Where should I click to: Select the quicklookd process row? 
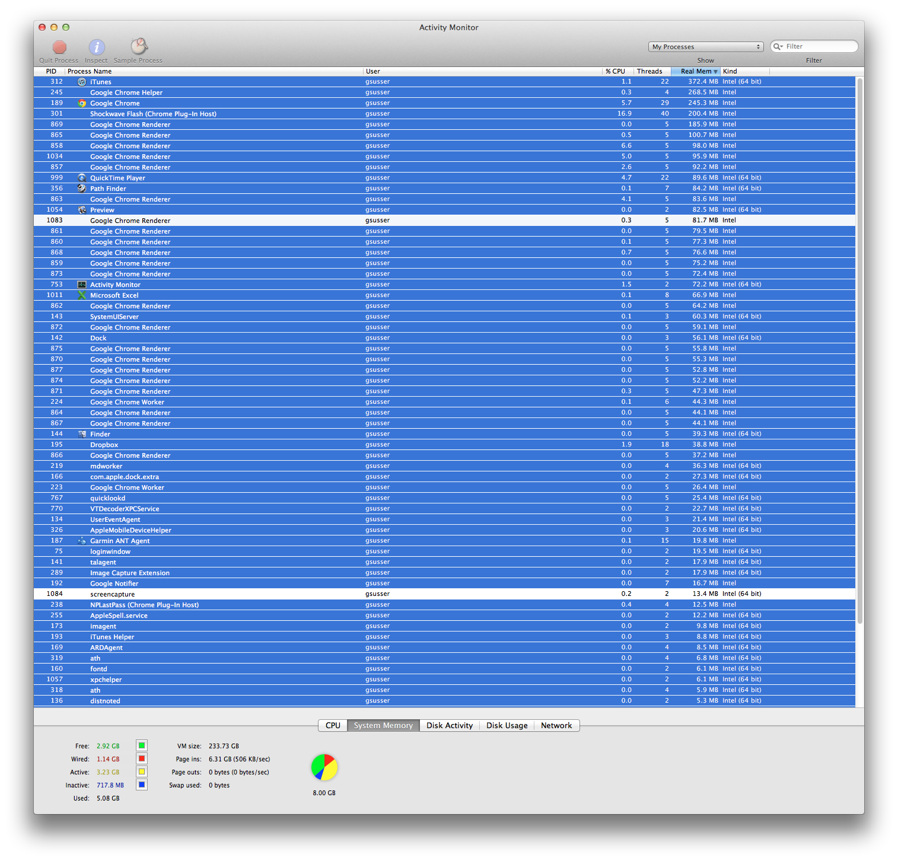click(444, 498)
